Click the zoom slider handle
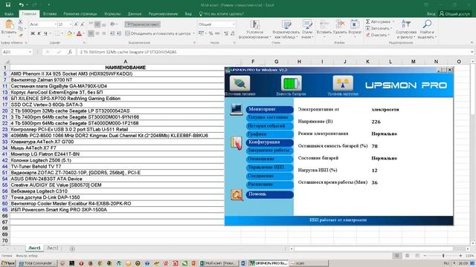 (x=443, y=256)
